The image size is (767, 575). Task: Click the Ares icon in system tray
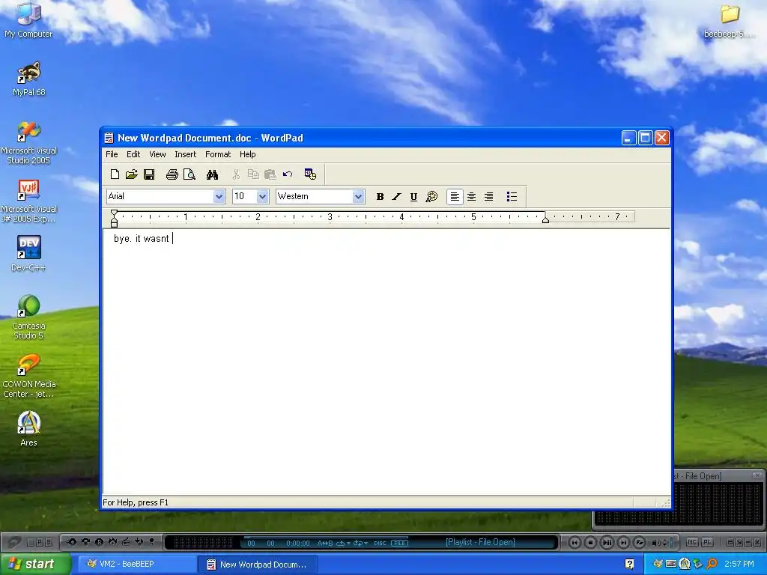pos(685,565)
